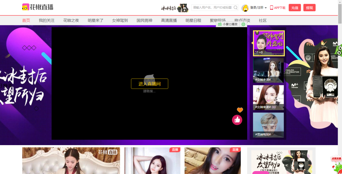The height and width of the screenshot is (174, 342).
Task: Select the 社区 menu item
Action: click(263, 20)
